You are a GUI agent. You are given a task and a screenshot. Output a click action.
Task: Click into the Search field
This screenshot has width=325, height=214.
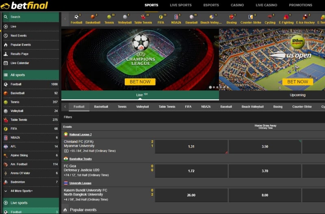pos(31,17)
